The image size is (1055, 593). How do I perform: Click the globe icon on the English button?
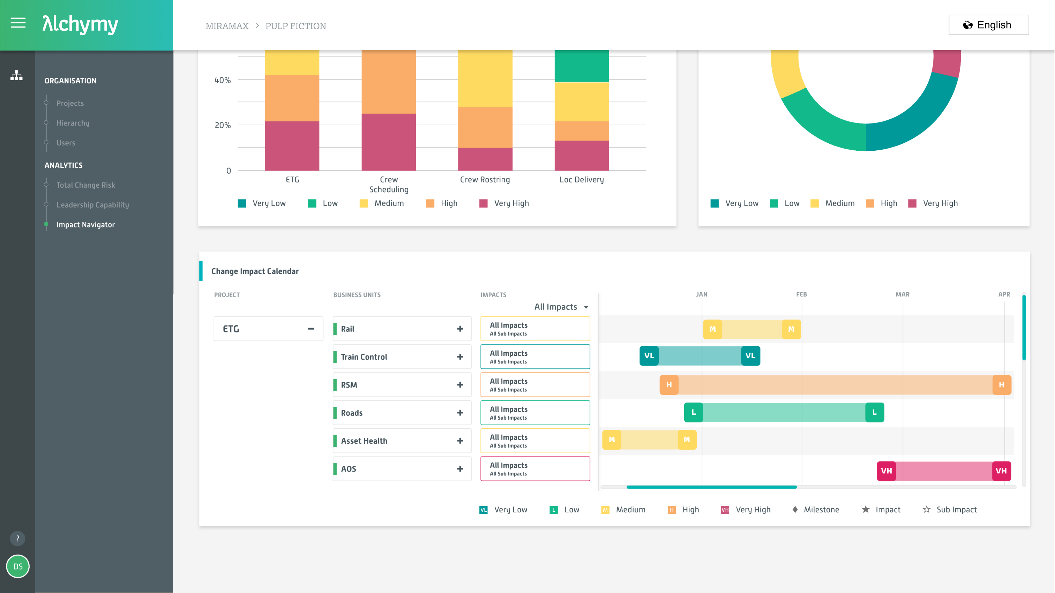(968, 24)
